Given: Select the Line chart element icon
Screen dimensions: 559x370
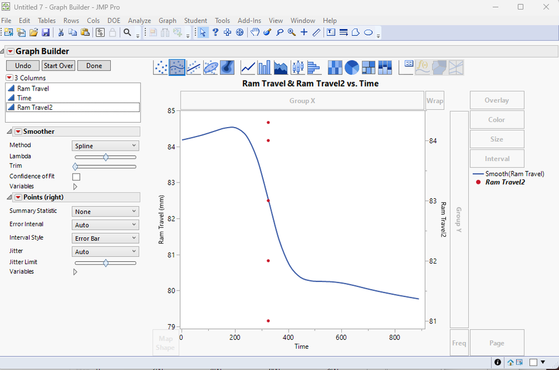Looking at the screenshot, I should pos(248,67).
